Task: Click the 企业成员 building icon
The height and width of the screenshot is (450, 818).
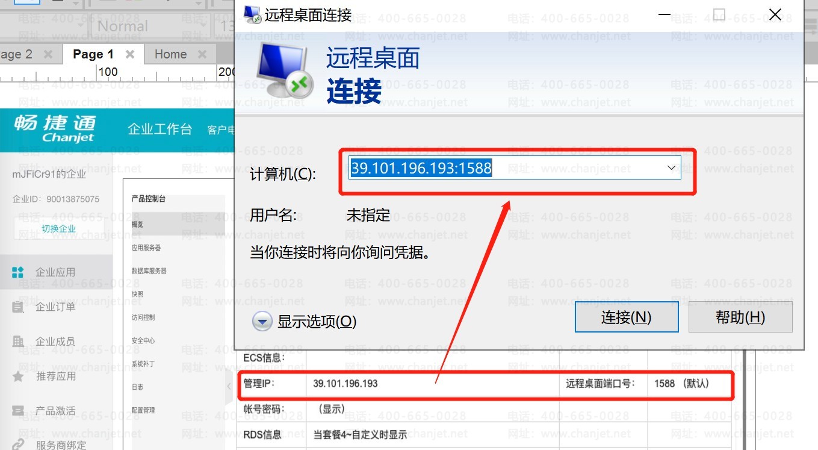Action: point(18,342)
